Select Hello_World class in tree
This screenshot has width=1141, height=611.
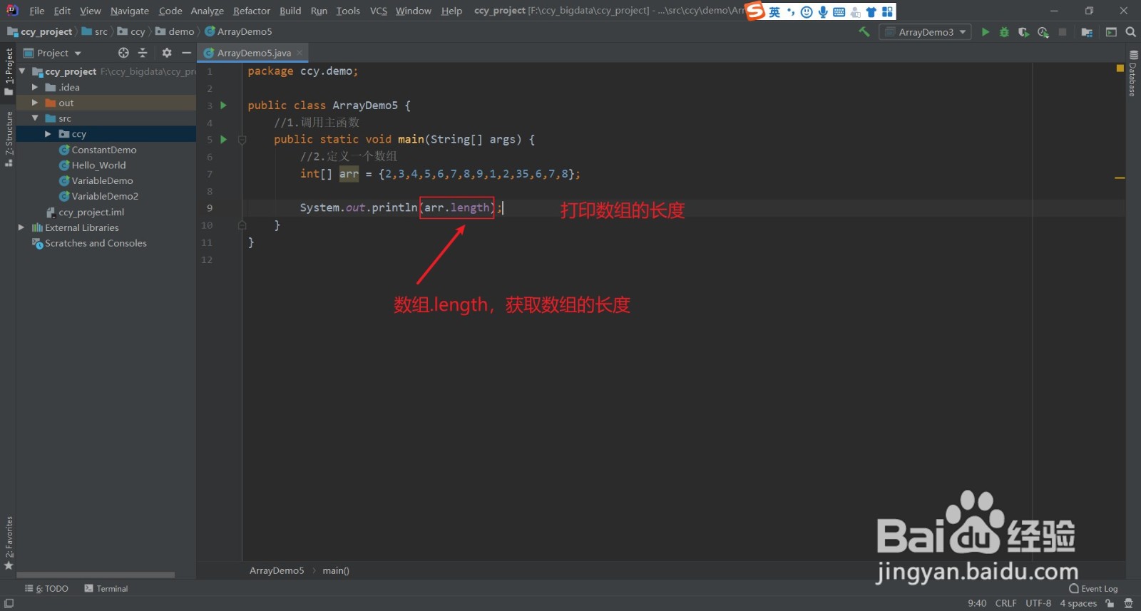(x=98, y=165)
